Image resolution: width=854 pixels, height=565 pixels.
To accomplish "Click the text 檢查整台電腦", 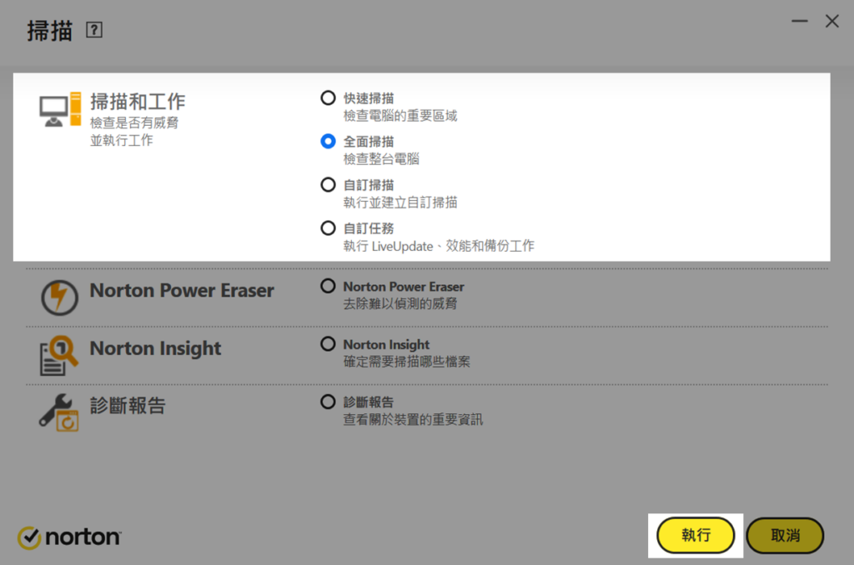I will click(381, 159).
